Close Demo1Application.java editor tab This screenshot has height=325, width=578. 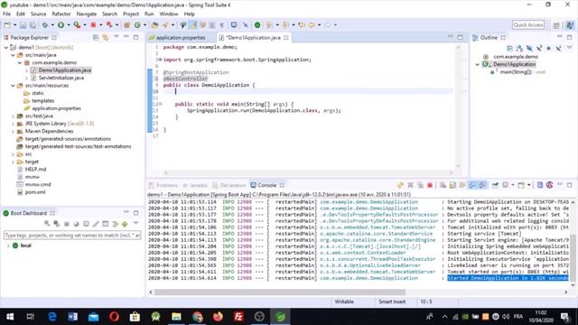click(286, 38)
